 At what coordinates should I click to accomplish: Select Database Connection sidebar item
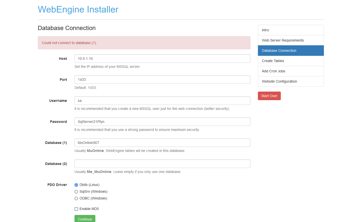point(291,51)
